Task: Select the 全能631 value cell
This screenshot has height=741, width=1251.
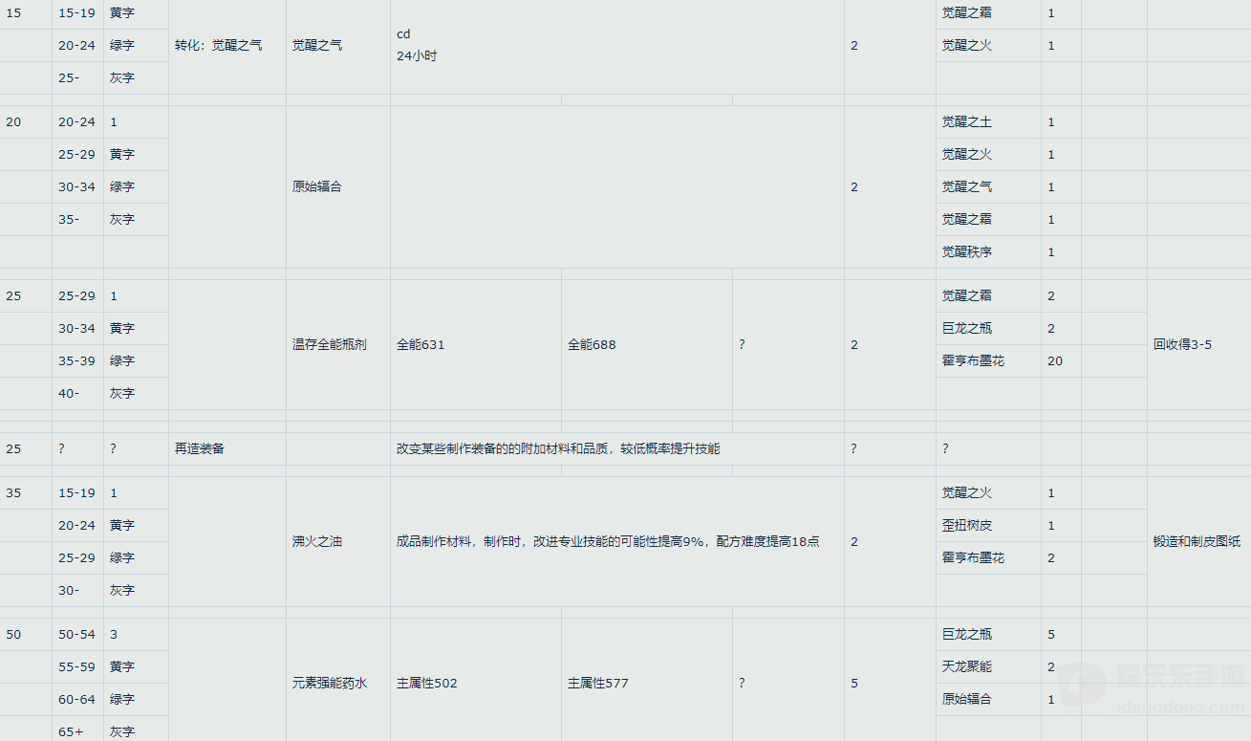Action: [x=421, y=344]
